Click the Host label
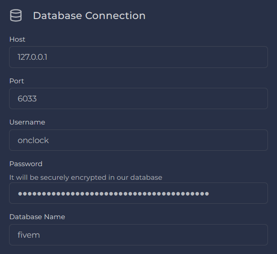Image resolution: width=277 pixels, height=254 pixels. pos(17,39)
